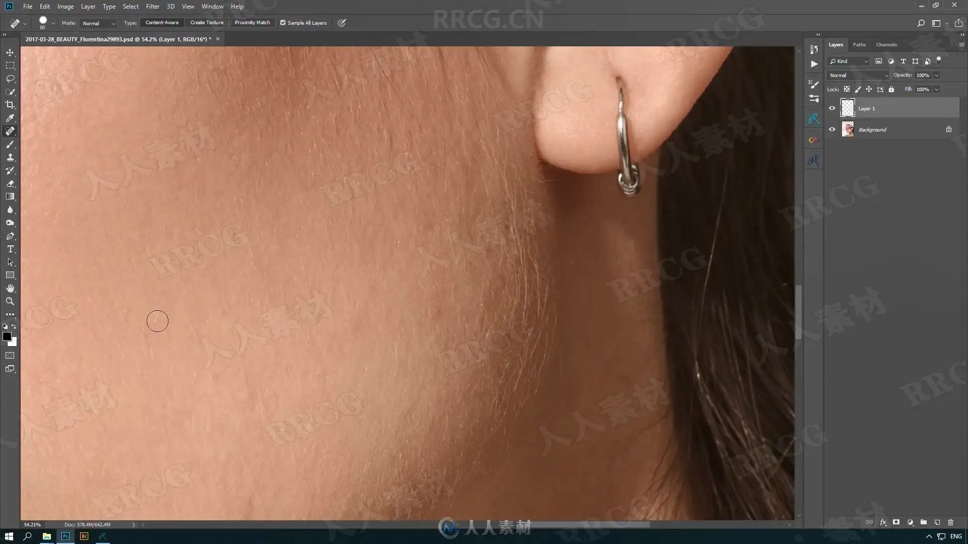The width and height of the screenshot is (968, 544).
Task: Choose Create Texture type button
Action: pyautogui.click(x=207, y=23)
